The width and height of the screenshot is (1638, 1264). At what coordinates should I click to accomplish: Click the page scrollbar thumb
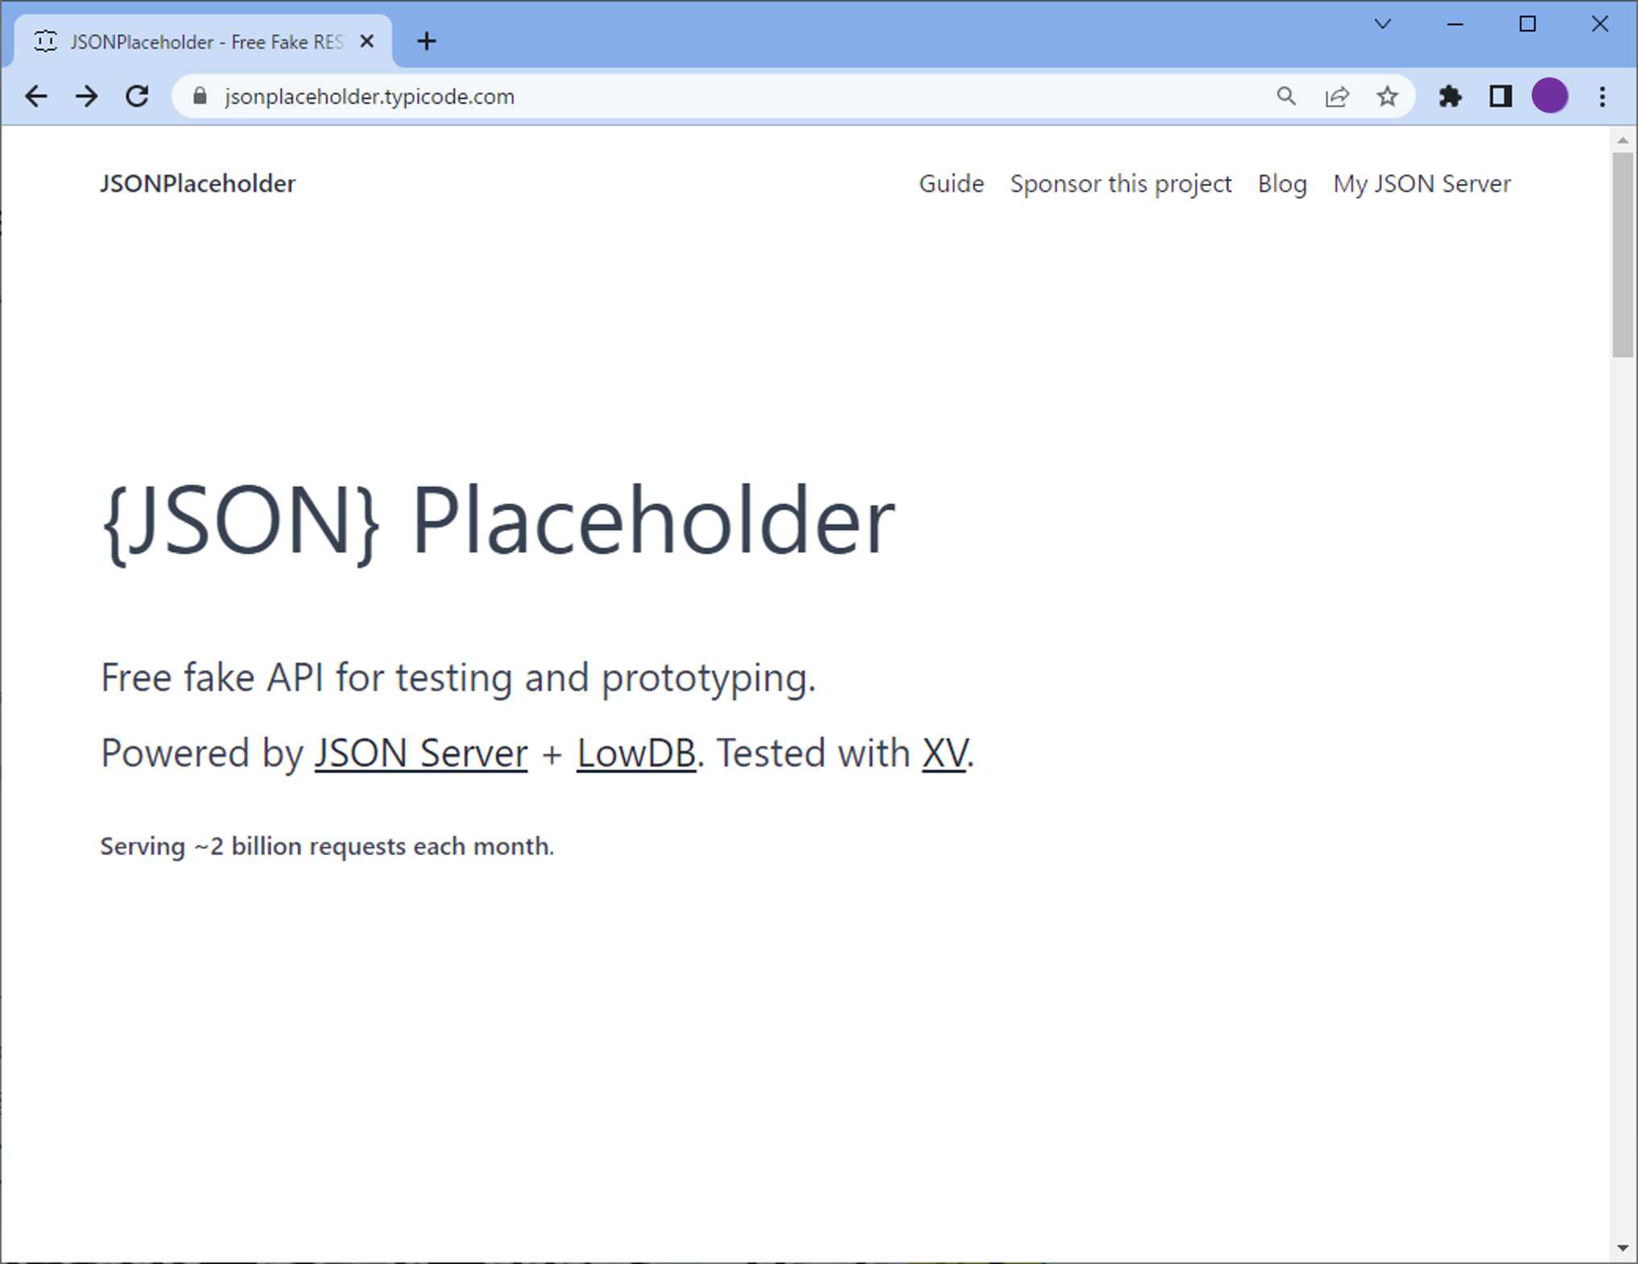pos(1623,254)
